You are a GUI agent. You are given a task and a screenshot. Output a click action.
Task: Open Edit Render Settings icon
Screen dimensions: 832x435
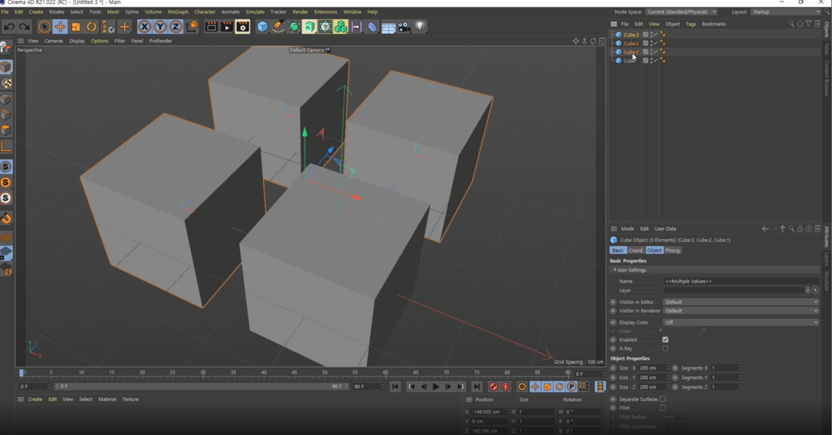(242, 27)
